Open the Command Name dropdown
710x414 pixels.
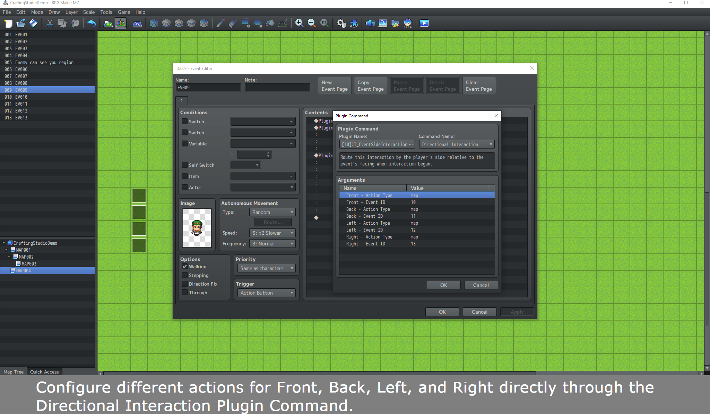[x=457, y=144]
